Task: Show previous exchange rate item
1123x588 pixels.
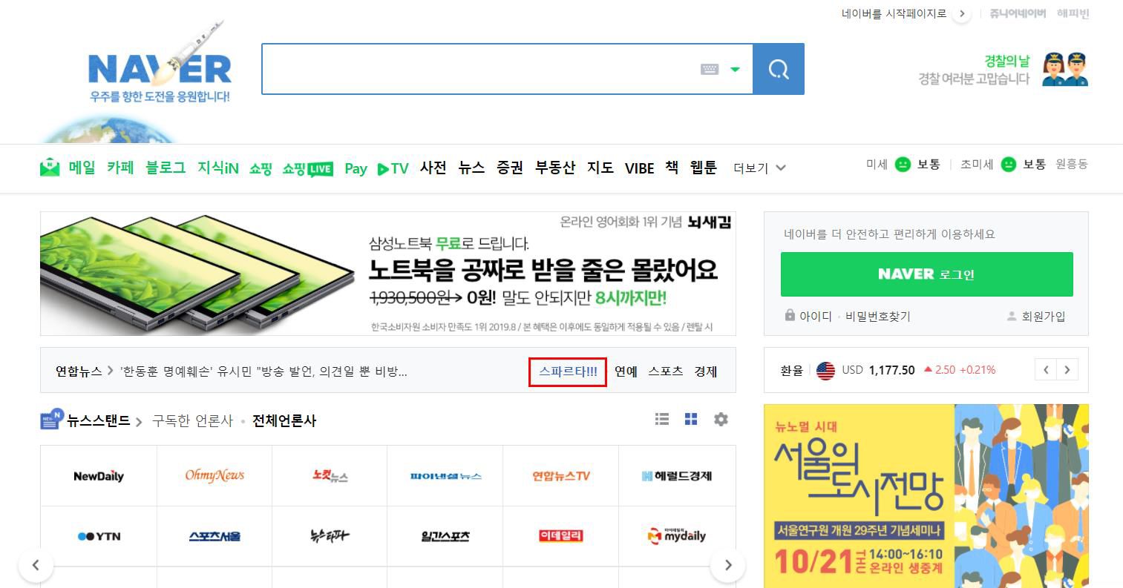Action: tap(1047, 369)
